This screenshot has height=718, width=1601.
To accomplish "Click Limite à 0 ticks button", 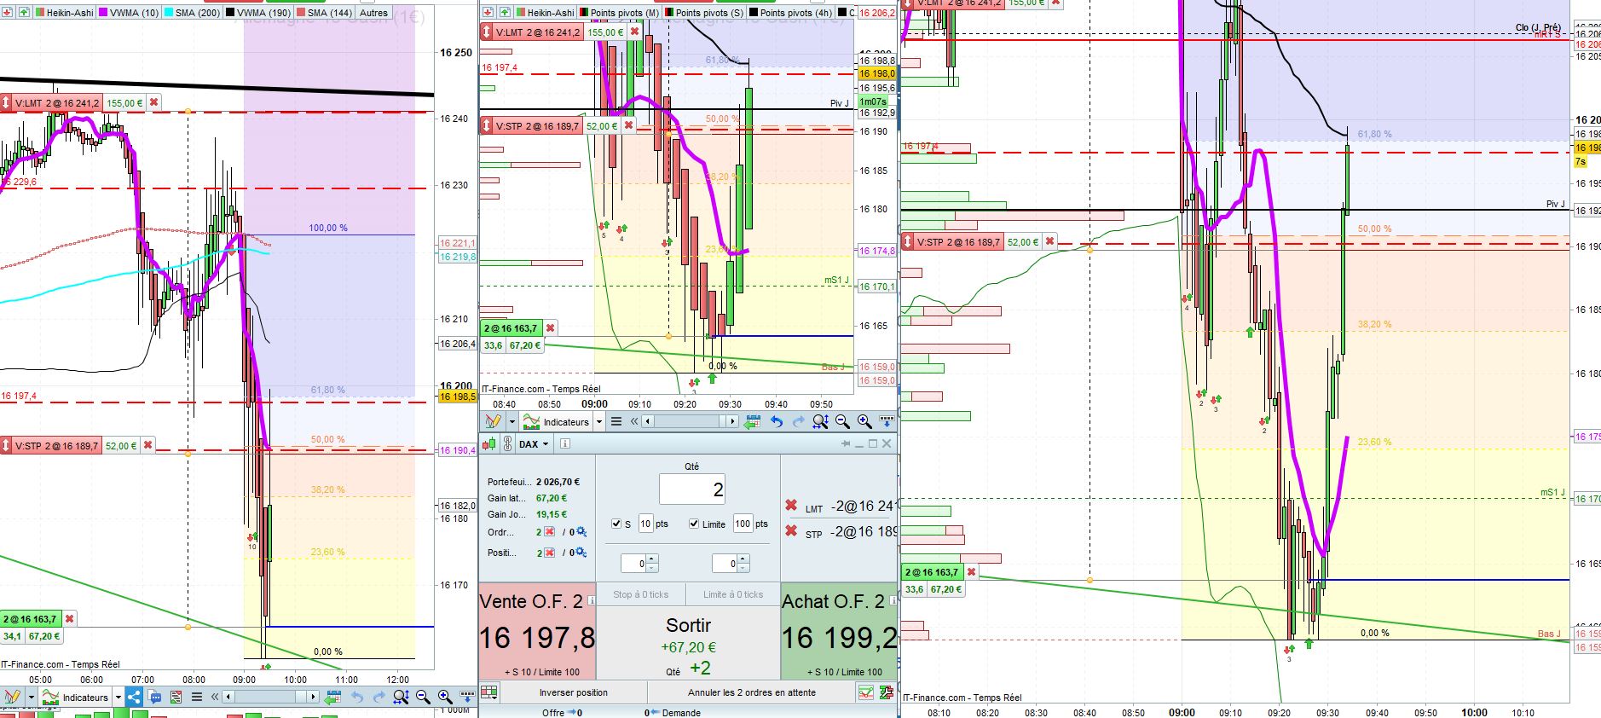I will click(x=733, y=594).
